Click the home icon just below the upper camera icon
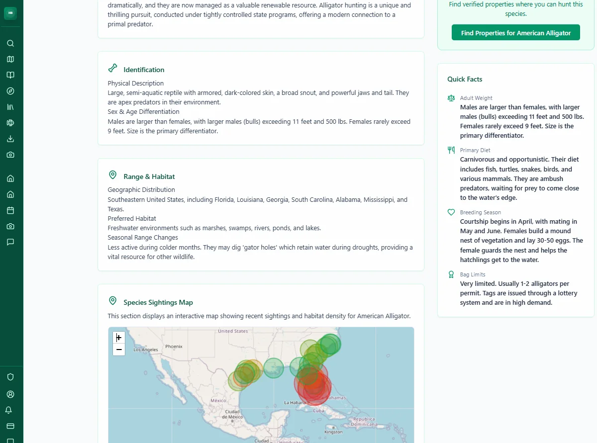This screenshot has width=597, height=443. (10, 178)
